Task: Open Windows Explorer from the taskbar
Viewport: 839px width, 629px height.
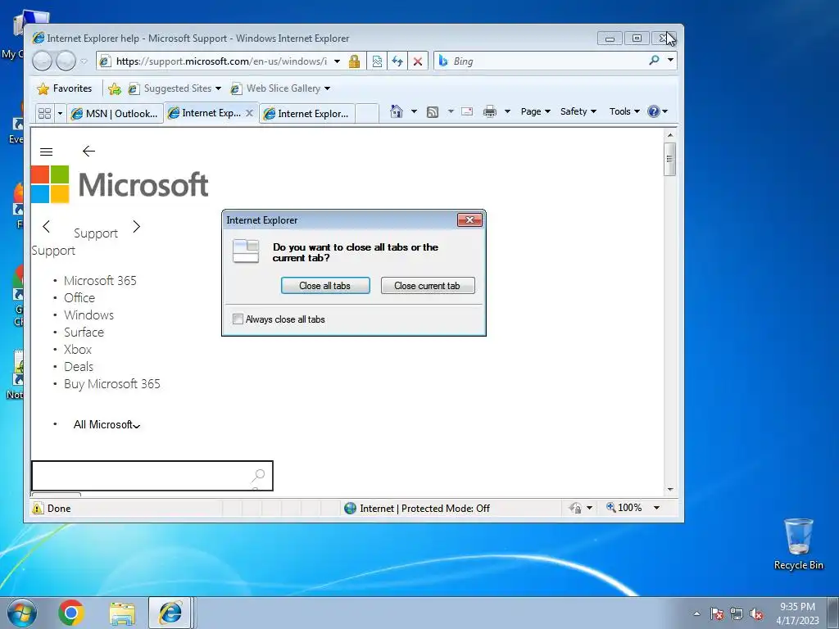Action: (122, 613)
